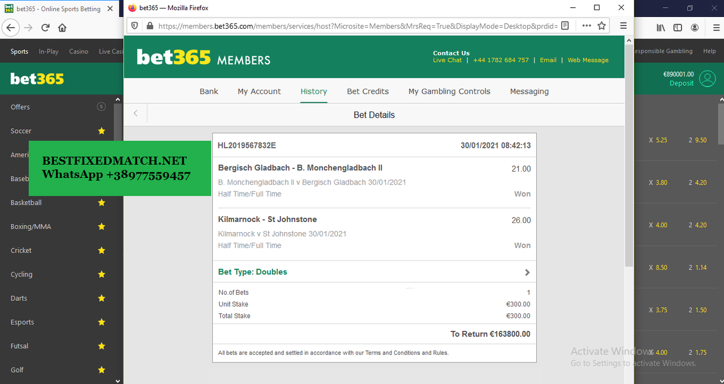This screenshot has height=384, width=724.
Task: Open shield tracking protection icon in popup
Action: click(x=135, y=26)
